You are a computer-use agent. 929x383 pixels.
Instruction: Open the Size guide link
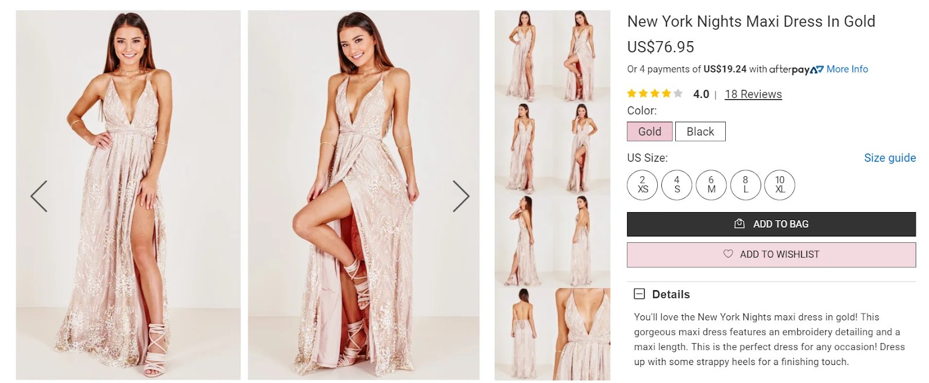(890, 158)
